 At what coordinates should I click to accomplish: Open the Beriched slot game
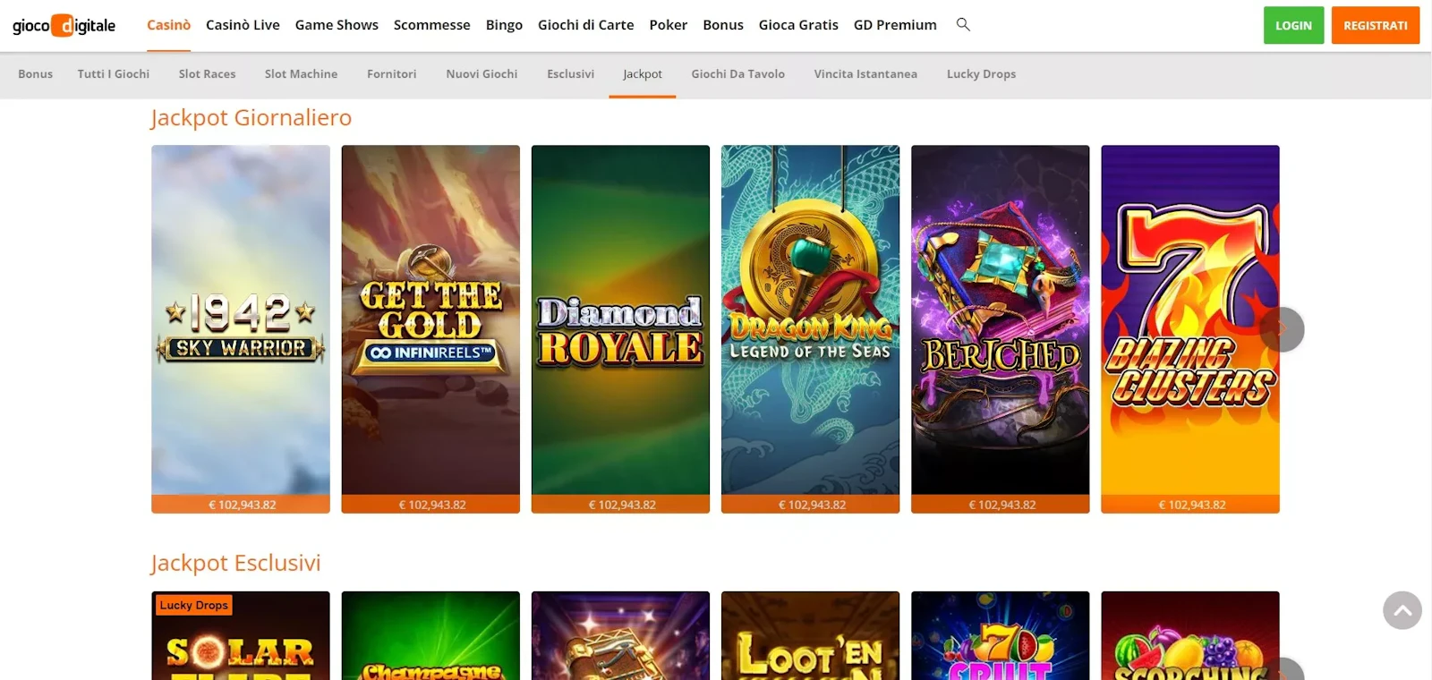(x=1000, y=329)
